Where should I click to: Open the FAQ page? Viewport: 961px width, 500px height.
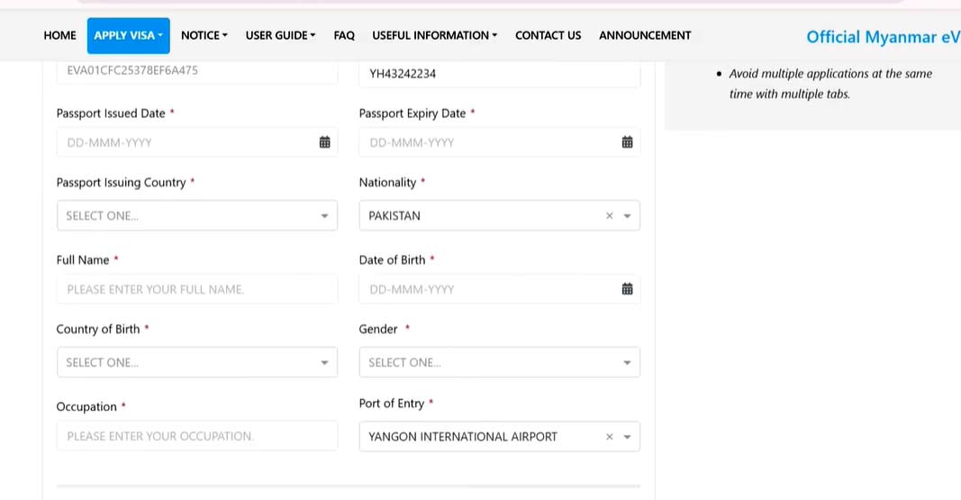point(344,35)
